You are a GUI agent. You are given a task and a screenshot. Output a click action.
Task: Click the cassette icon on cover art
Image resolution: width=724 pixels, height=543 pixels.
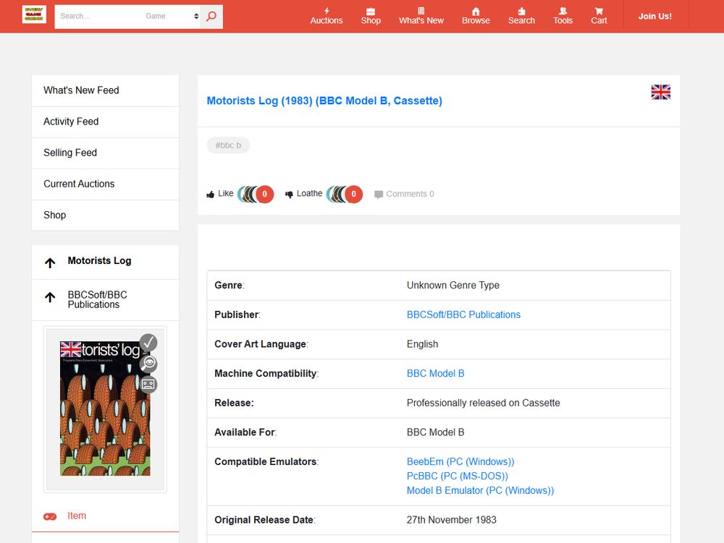click(x=148, y=384)
